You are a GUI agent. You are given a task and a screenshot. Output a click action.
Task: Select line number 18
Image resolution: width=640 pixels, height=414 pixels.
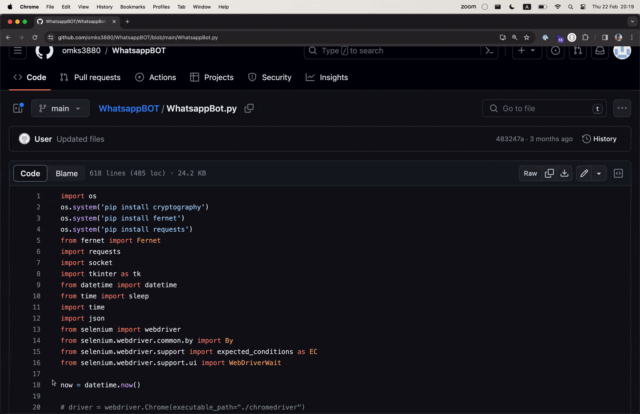pyautogui.click(x=37, y=385)
